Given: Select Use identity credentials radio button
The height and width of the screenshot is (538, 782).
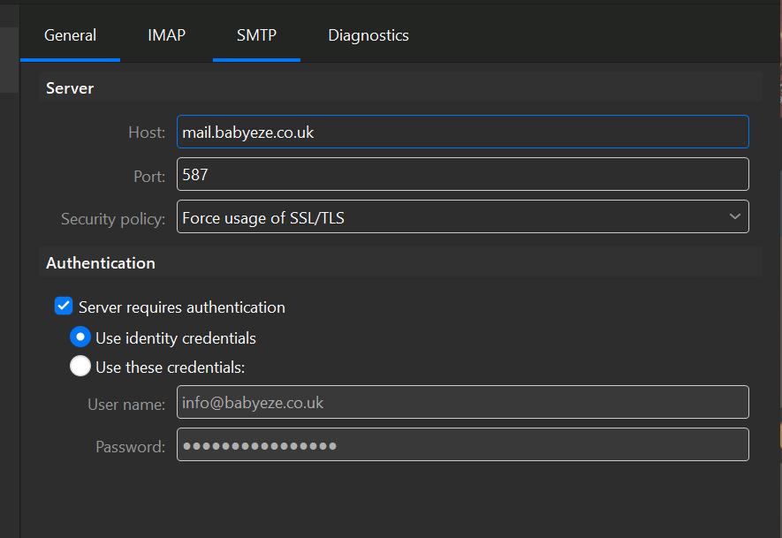Looking at the screenshot, I should 80,337.
